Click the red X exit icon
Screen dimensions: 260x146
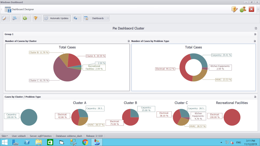(x=251, y=9)
